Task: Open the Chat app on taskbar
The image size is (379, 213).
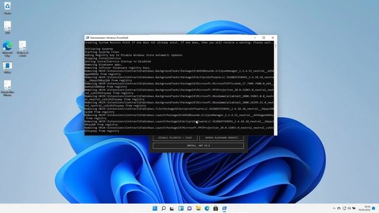Action: click(x=189, y=208)
